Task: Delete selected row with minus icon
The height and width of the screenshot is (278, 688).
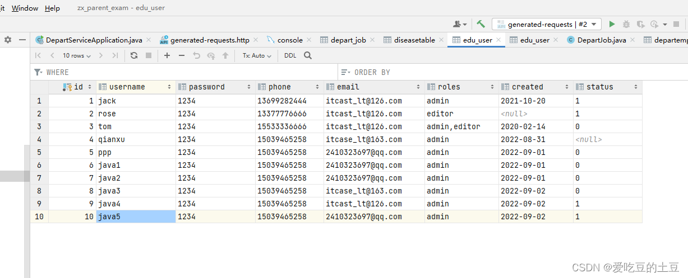Action: [182, 55]
